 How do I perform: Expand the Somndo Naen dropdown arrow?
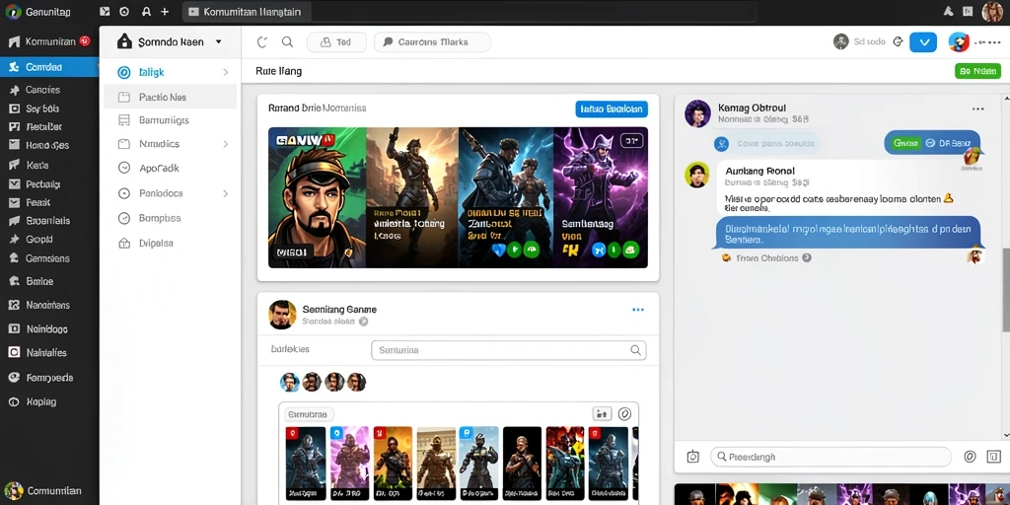218,41
